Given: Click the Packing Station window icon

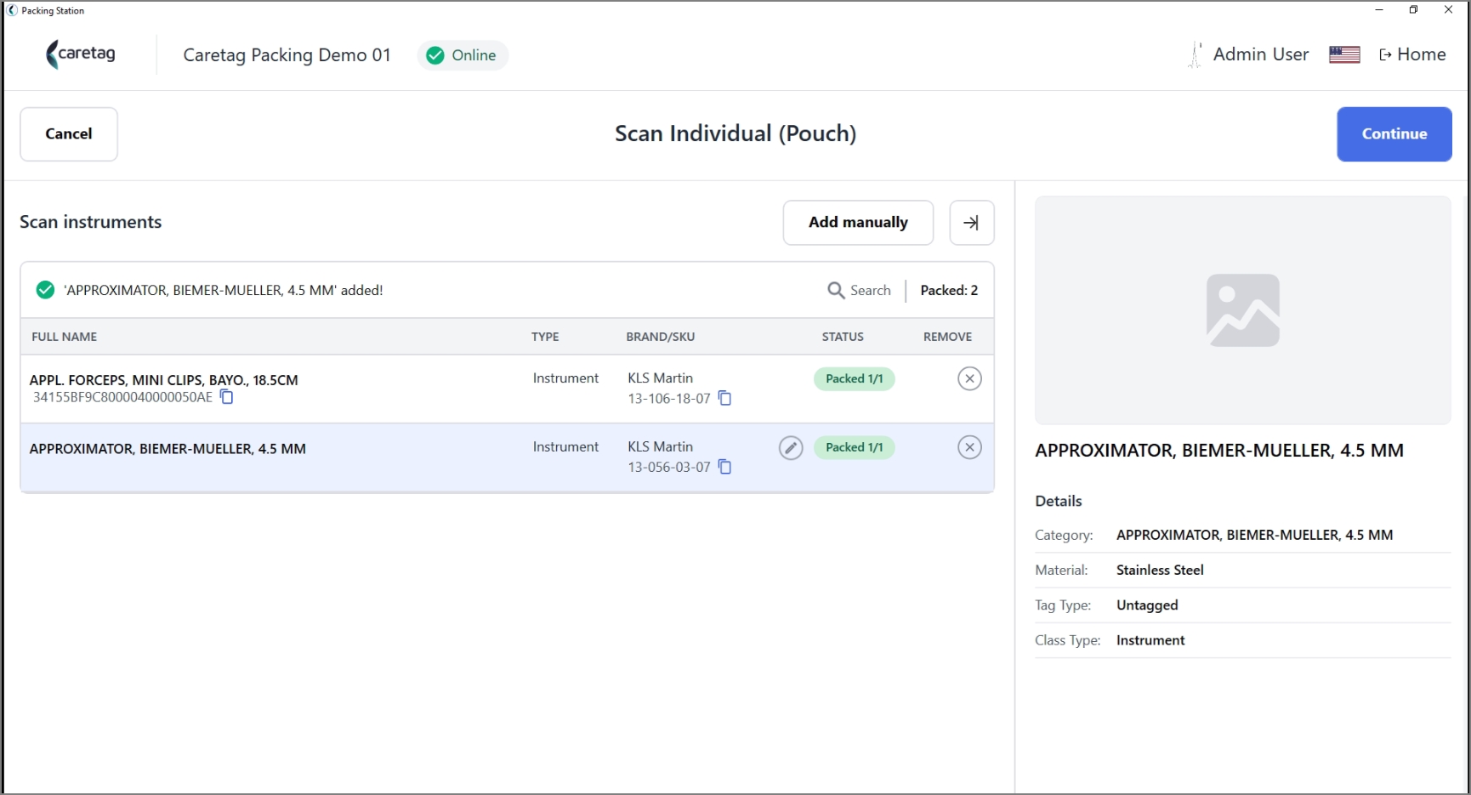Looking at the screenshot, I should 12,10.
